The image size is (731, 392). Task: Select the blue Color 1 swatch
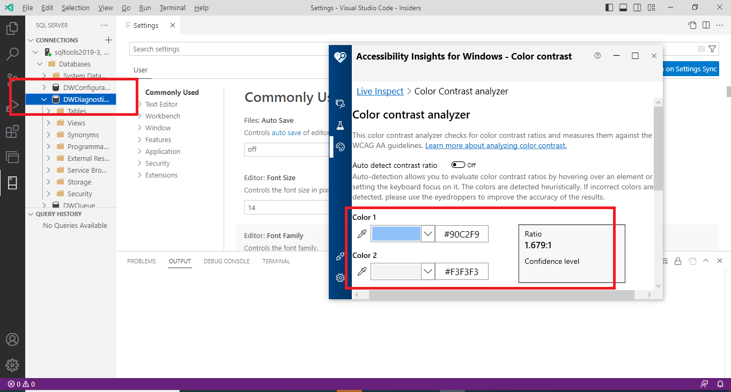coord(396,233)
